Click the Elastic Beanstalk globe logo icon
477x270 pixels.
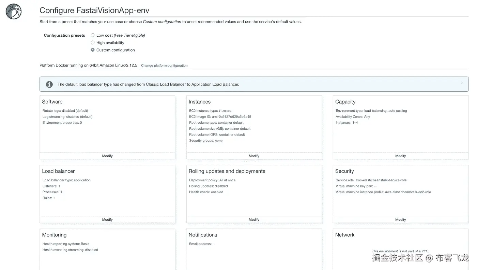click(x=14, y=11)
